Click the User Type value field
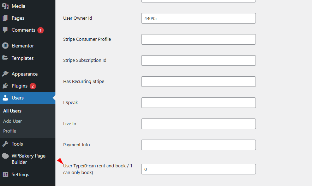 click(x=198, y=169)
